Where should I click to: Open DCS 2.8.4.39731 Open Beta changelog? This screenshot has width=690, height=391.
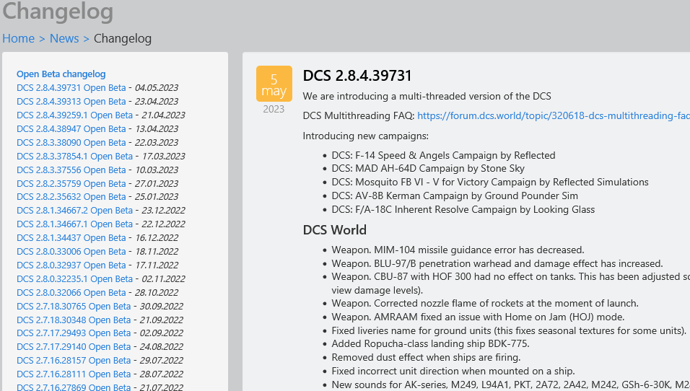[71, 87]
